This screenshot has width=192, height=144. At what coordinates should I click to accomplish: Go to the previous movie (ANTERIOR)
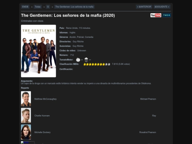tap(144, 7)
